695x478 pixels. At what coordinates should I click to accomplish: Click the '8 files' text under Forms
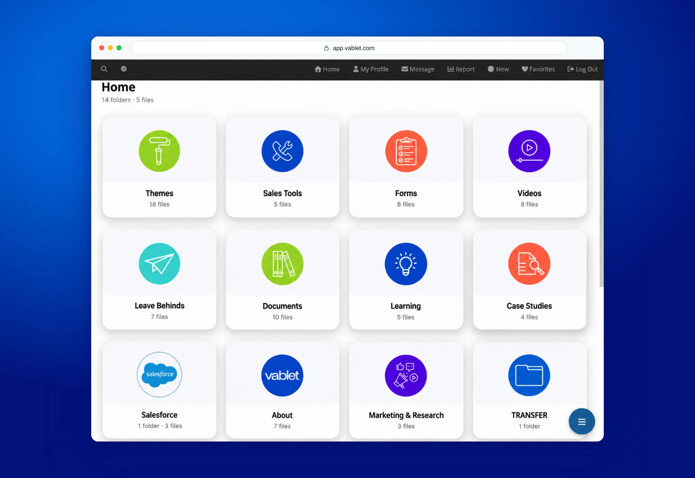pos(406,205)
